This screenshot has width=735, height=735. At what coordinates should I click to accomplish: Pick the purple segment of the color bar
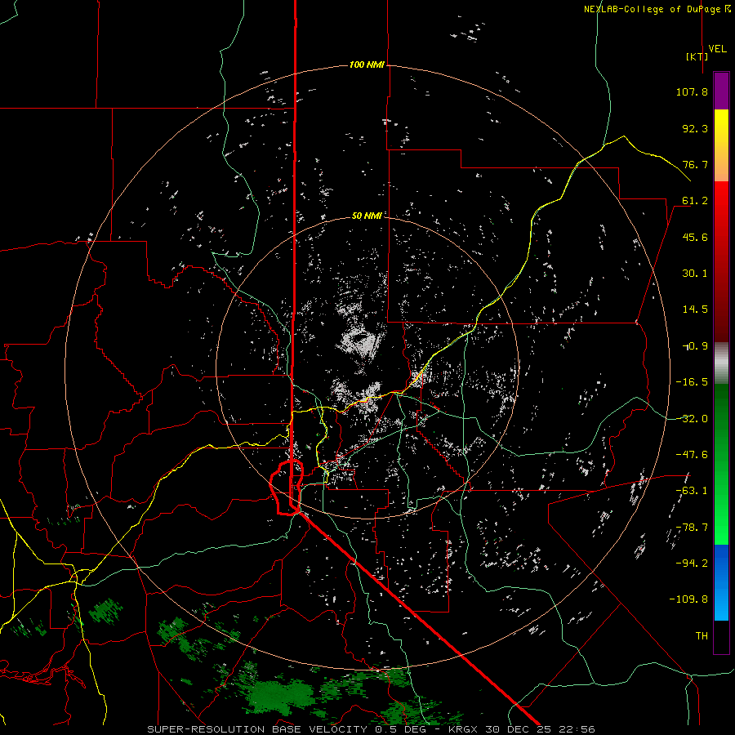(721, 91)
